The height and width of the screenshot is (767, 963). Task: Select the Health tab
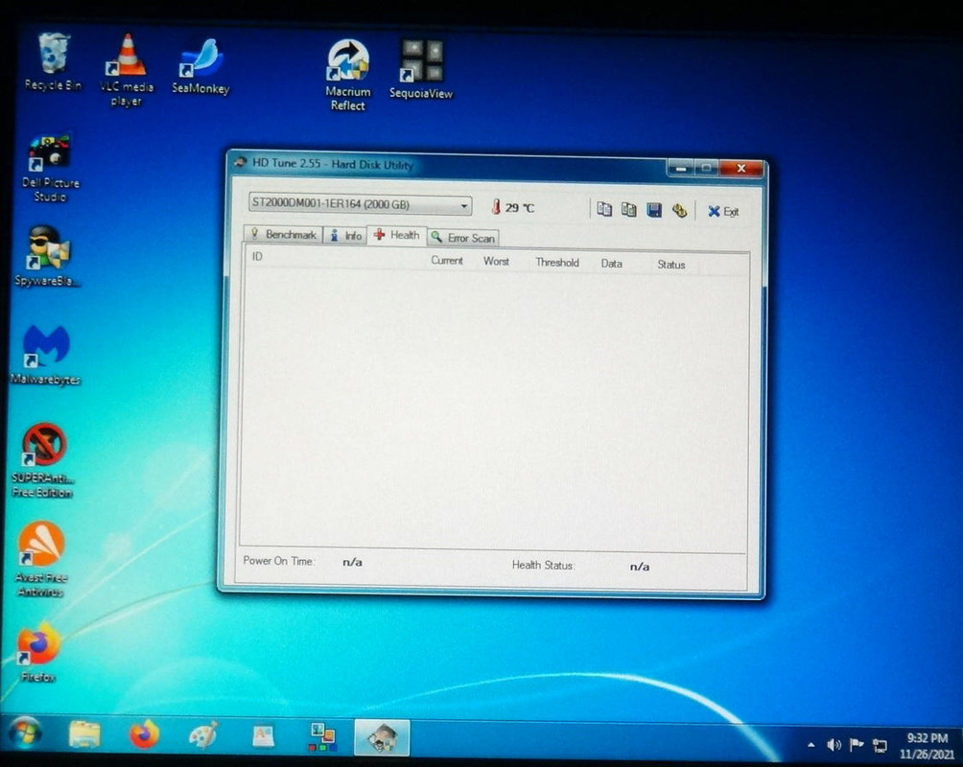click(x=397, y=235)
